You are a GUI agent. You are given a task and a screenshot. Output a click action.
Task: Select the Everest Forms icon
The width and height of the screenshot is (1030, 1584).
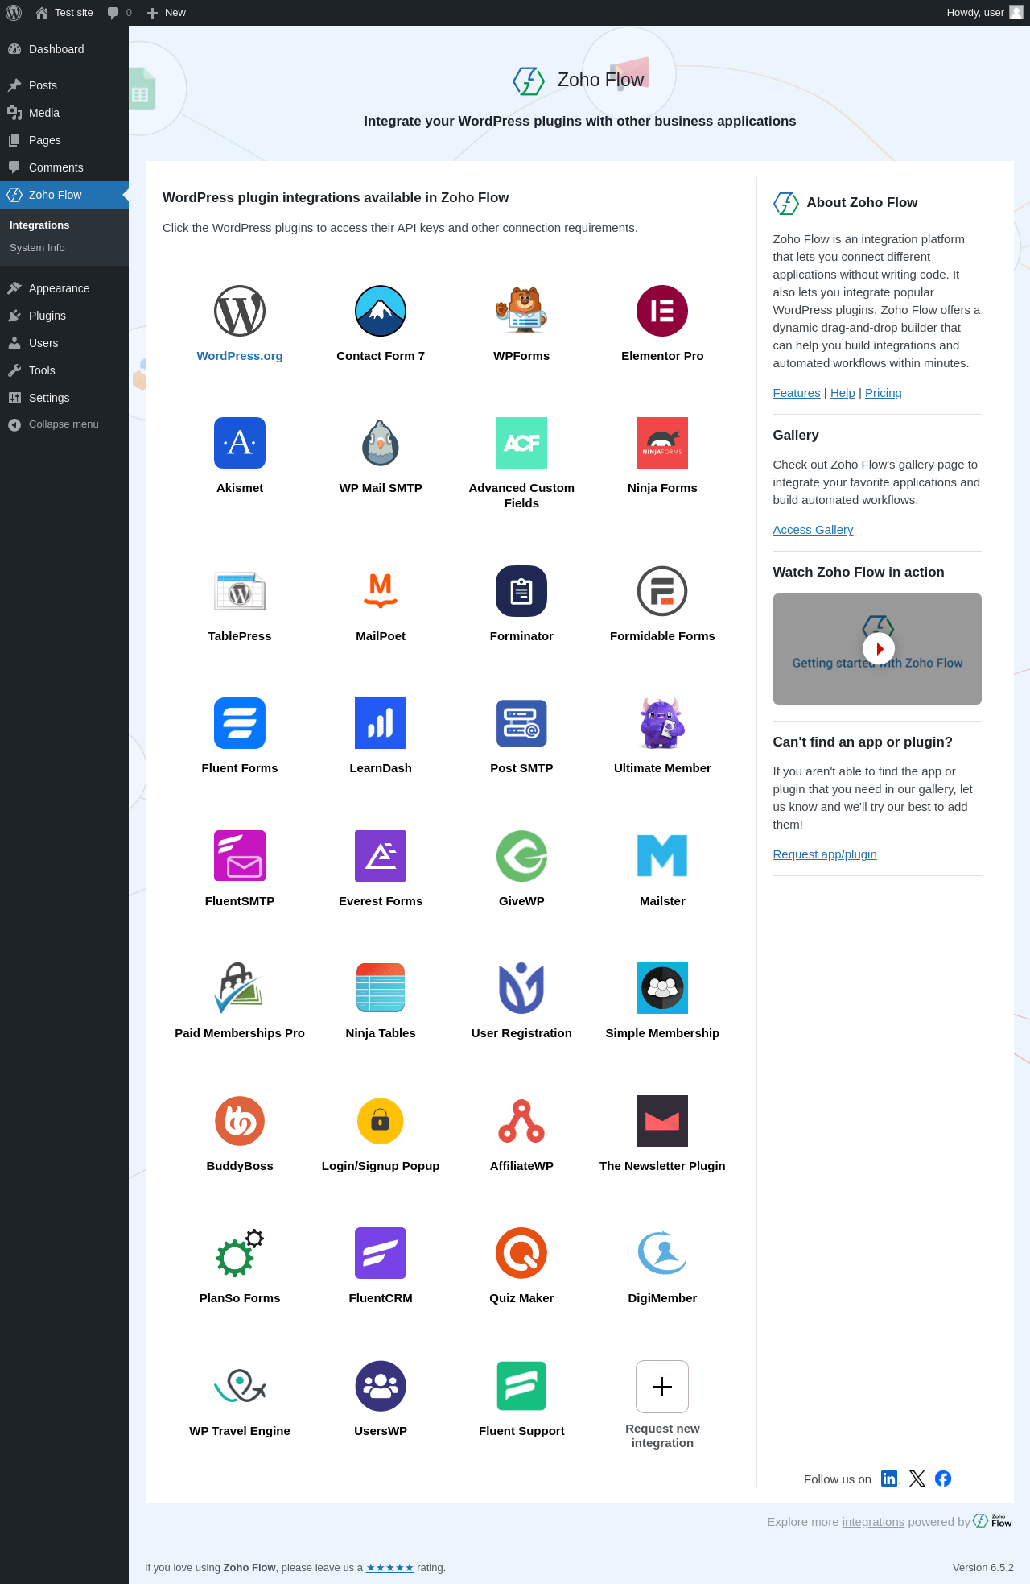381,856
